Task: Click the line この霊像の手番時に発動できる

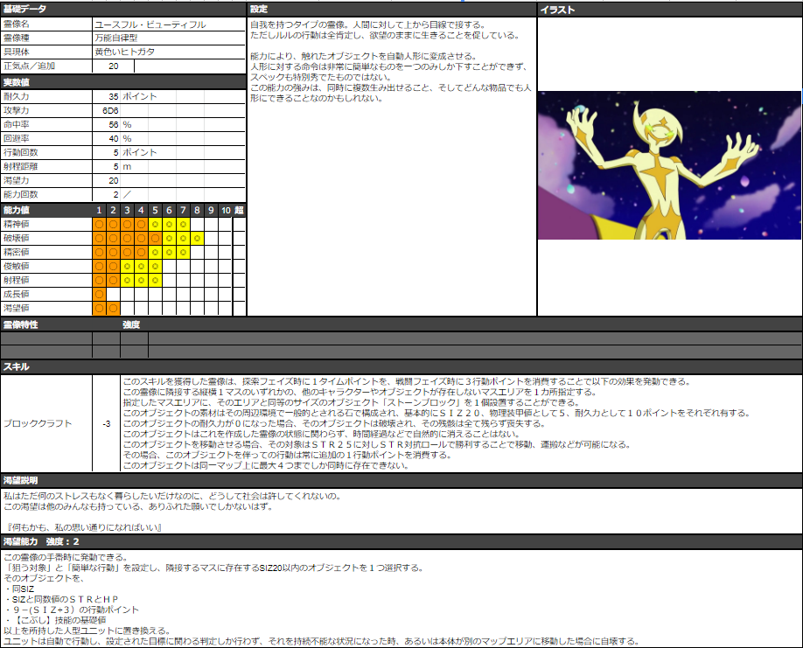Action: click(66, 557)
